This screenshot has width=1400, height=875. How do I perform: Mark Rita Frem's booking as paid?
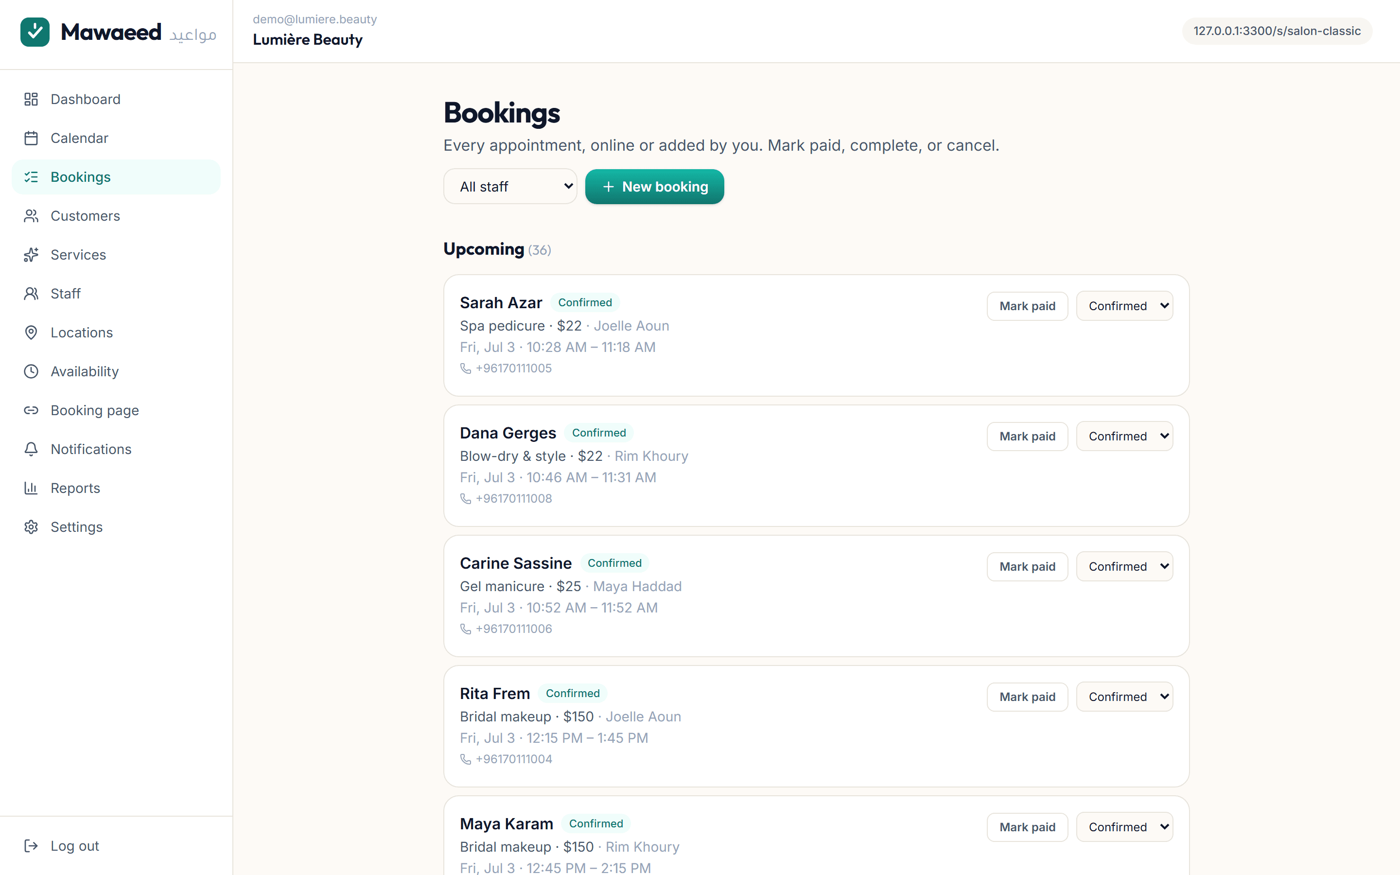coord(1027,696)
